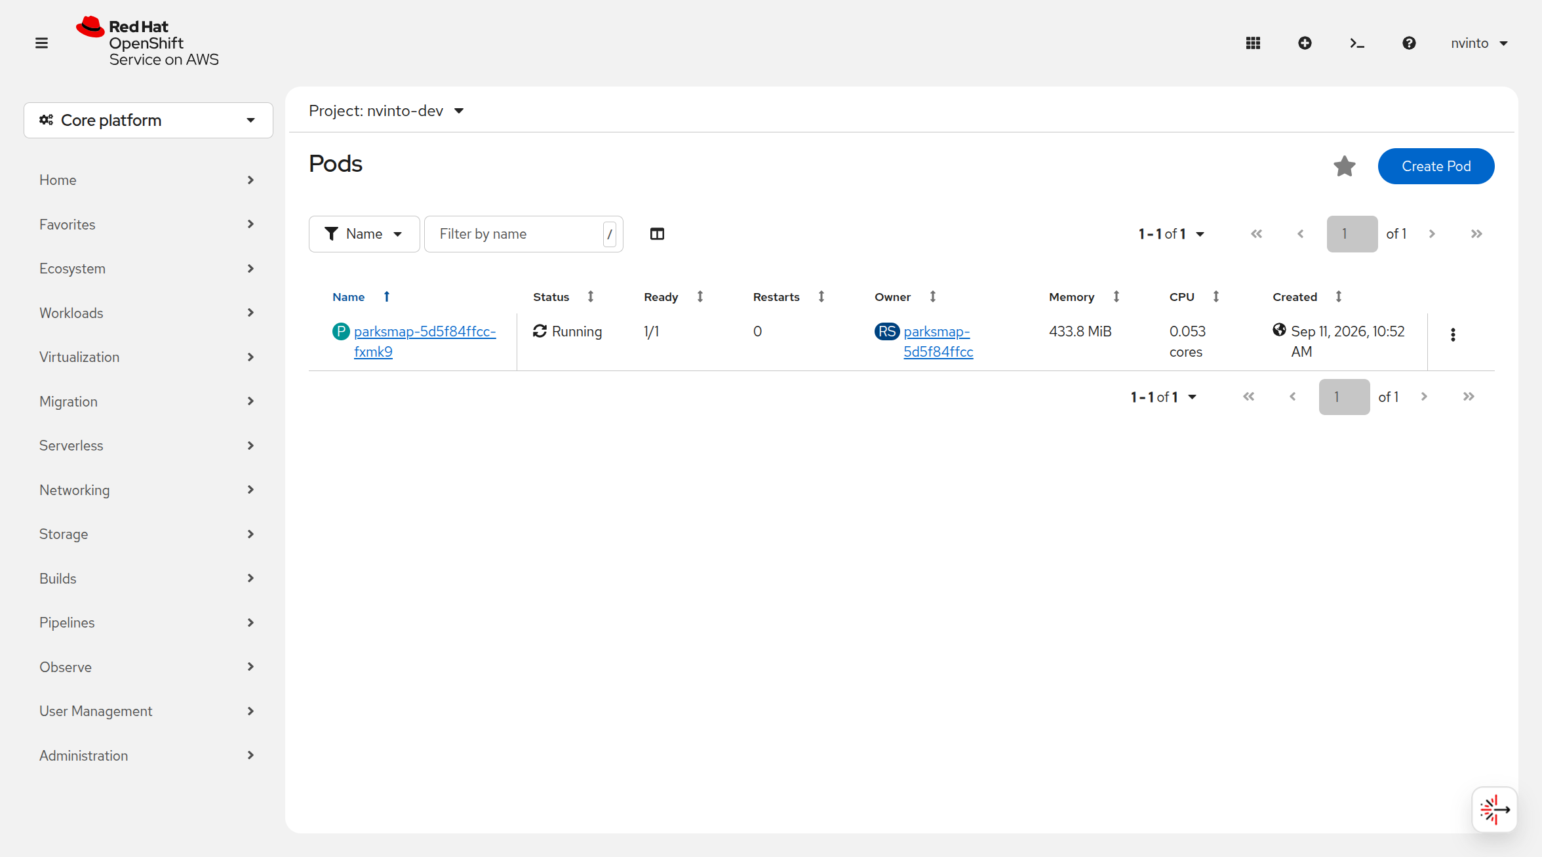
Task: Add Pods page to favorites star
Action: pyautogui.click(x=1345, y=166)
